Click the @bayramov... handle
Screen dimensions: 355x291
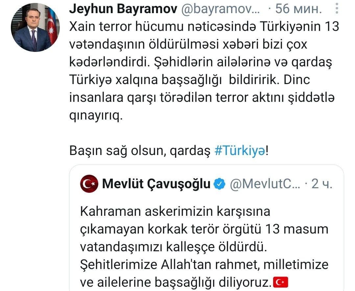tap(221, 9)
